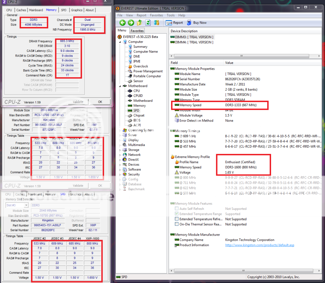Select the Sensor item in Computer tree
The width and height of the screenshot is (325, 283).
[138, 81]
